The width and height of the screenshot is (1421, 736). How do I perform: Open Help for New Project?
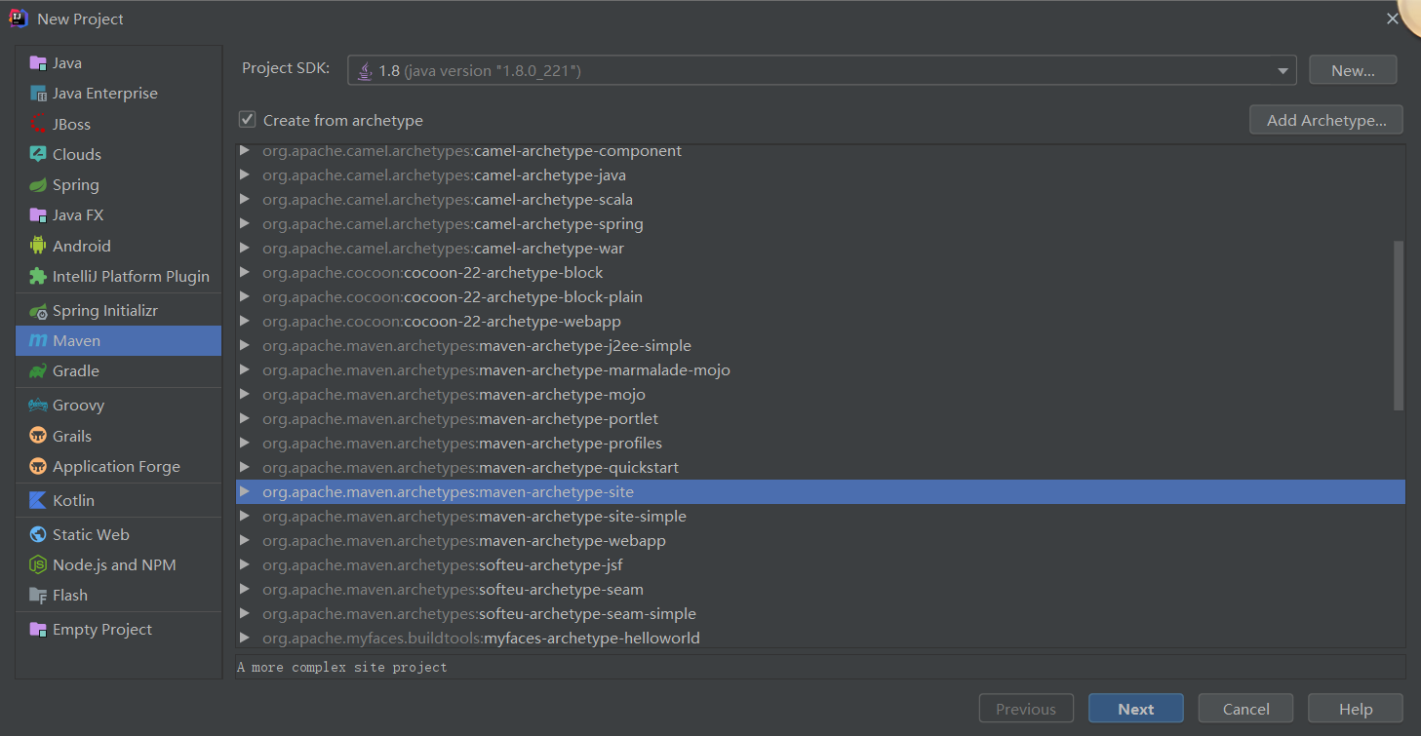tap(1356, 709)
